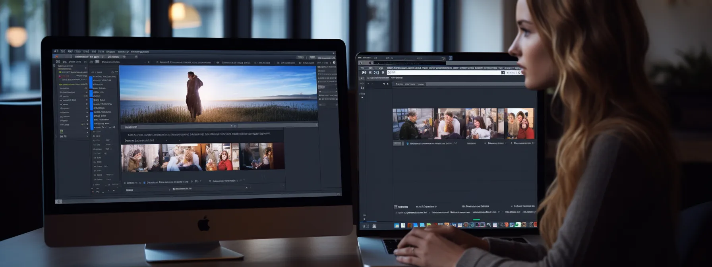The width and height of the screenshot is (712, 267).
Task: Select the first tab above the laptop's thumbnail area
Action: [399, 84]
